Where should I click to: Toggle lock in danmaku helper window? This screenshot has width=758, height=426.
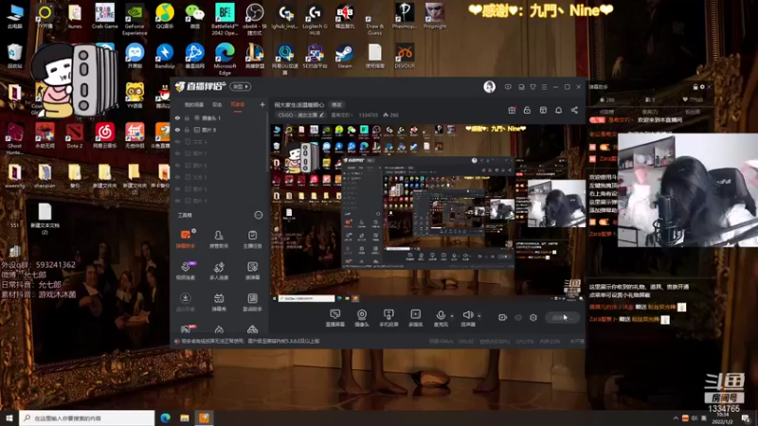(695, 87)
